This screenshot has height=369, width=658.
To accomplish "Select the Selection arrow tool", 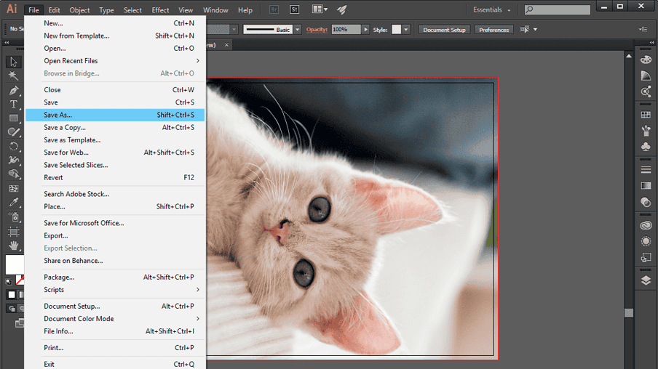I will tap(13, 62).
